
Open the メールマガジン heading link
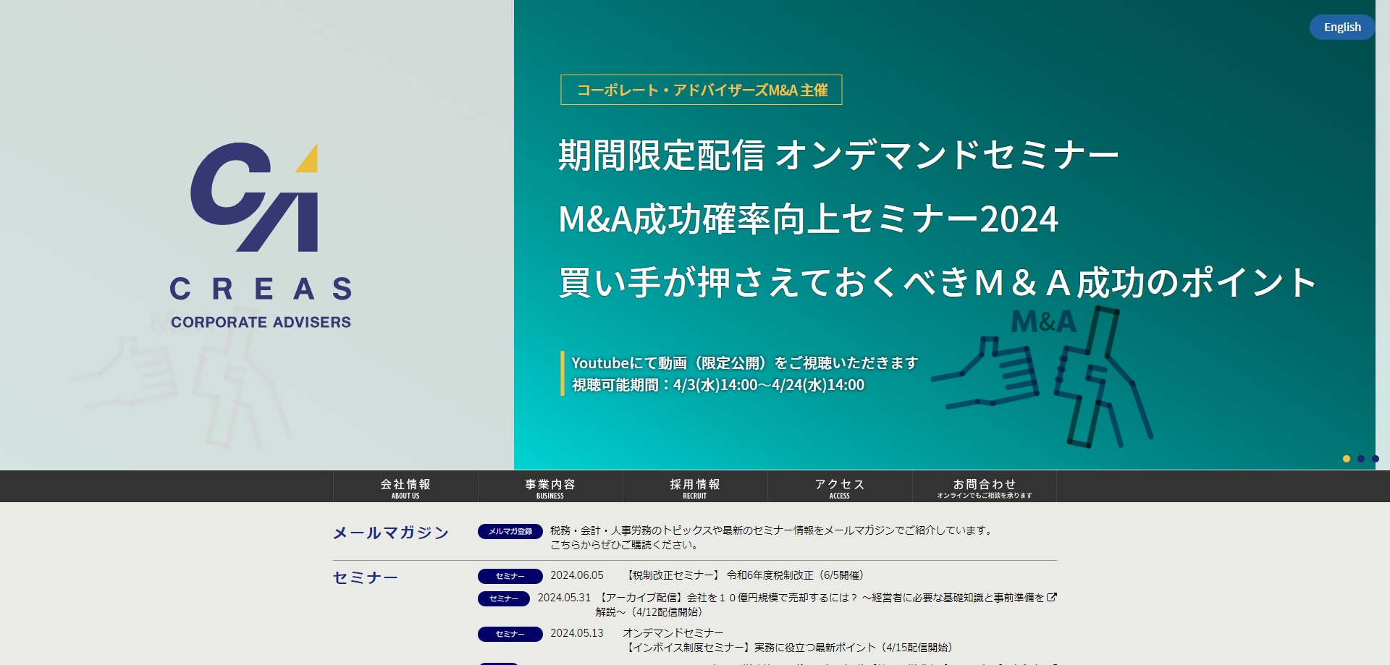(x=391, y=533)
